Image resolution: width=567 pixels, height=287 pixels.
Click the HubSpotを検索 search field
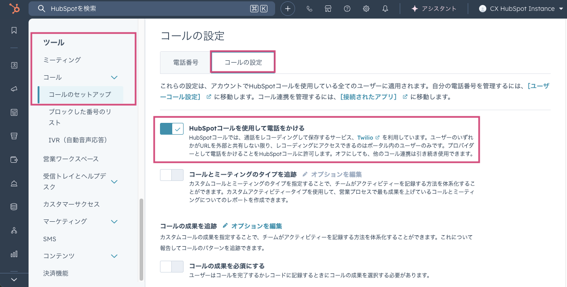150,9
